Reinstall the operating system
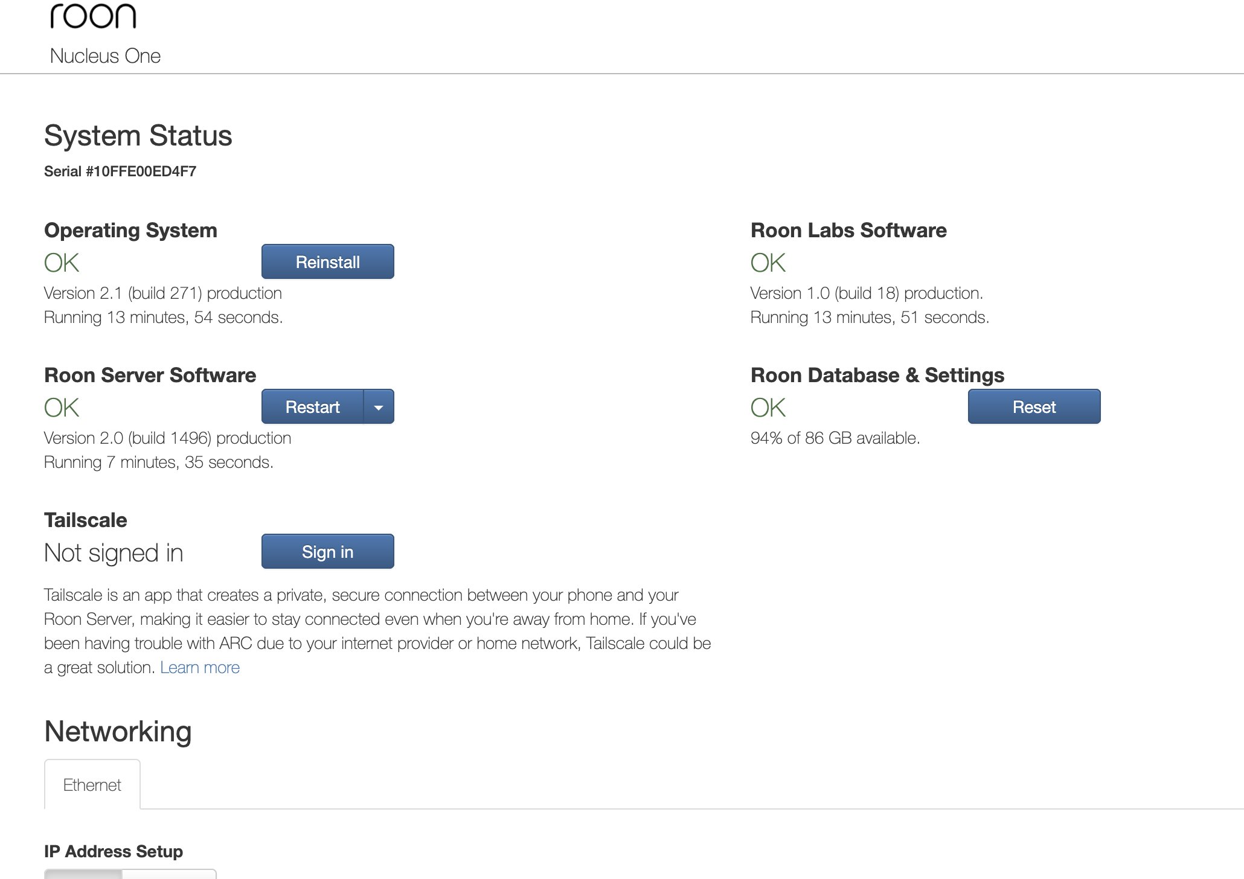 [x=327, y=261]
